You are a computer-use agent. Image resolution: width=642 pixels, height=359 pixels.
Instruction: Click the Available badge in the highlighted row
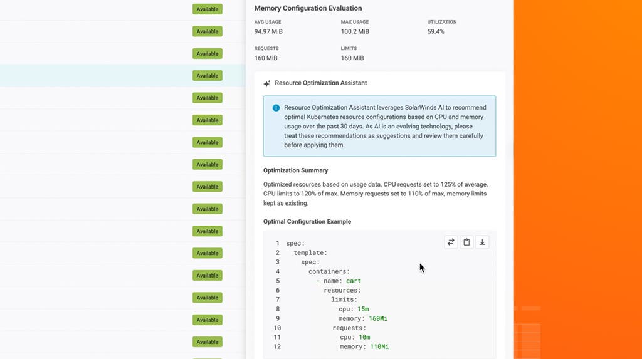[208, 76]
